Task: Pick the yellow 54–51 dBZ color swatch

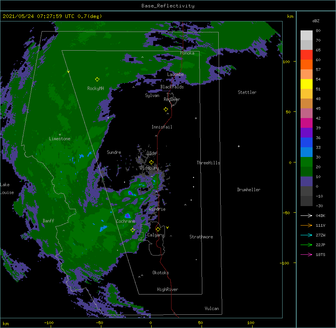Action: pyautogui.click(x=306, y=84)
